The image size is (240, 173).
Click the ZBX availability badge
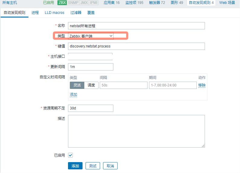coord(62,3)
